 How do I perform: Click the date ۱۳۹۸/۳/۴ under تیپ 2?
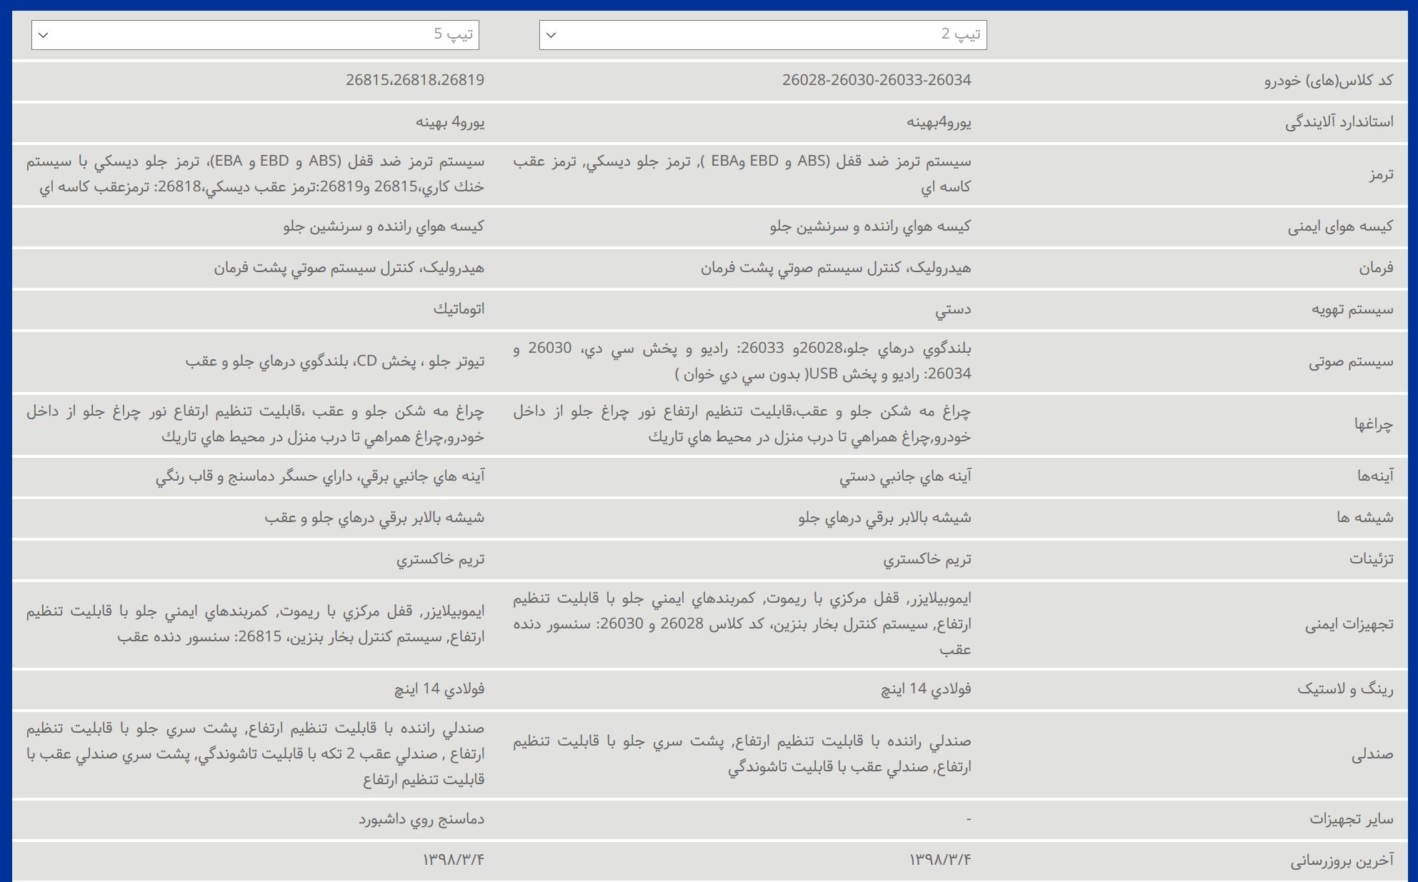coord(941,860)
